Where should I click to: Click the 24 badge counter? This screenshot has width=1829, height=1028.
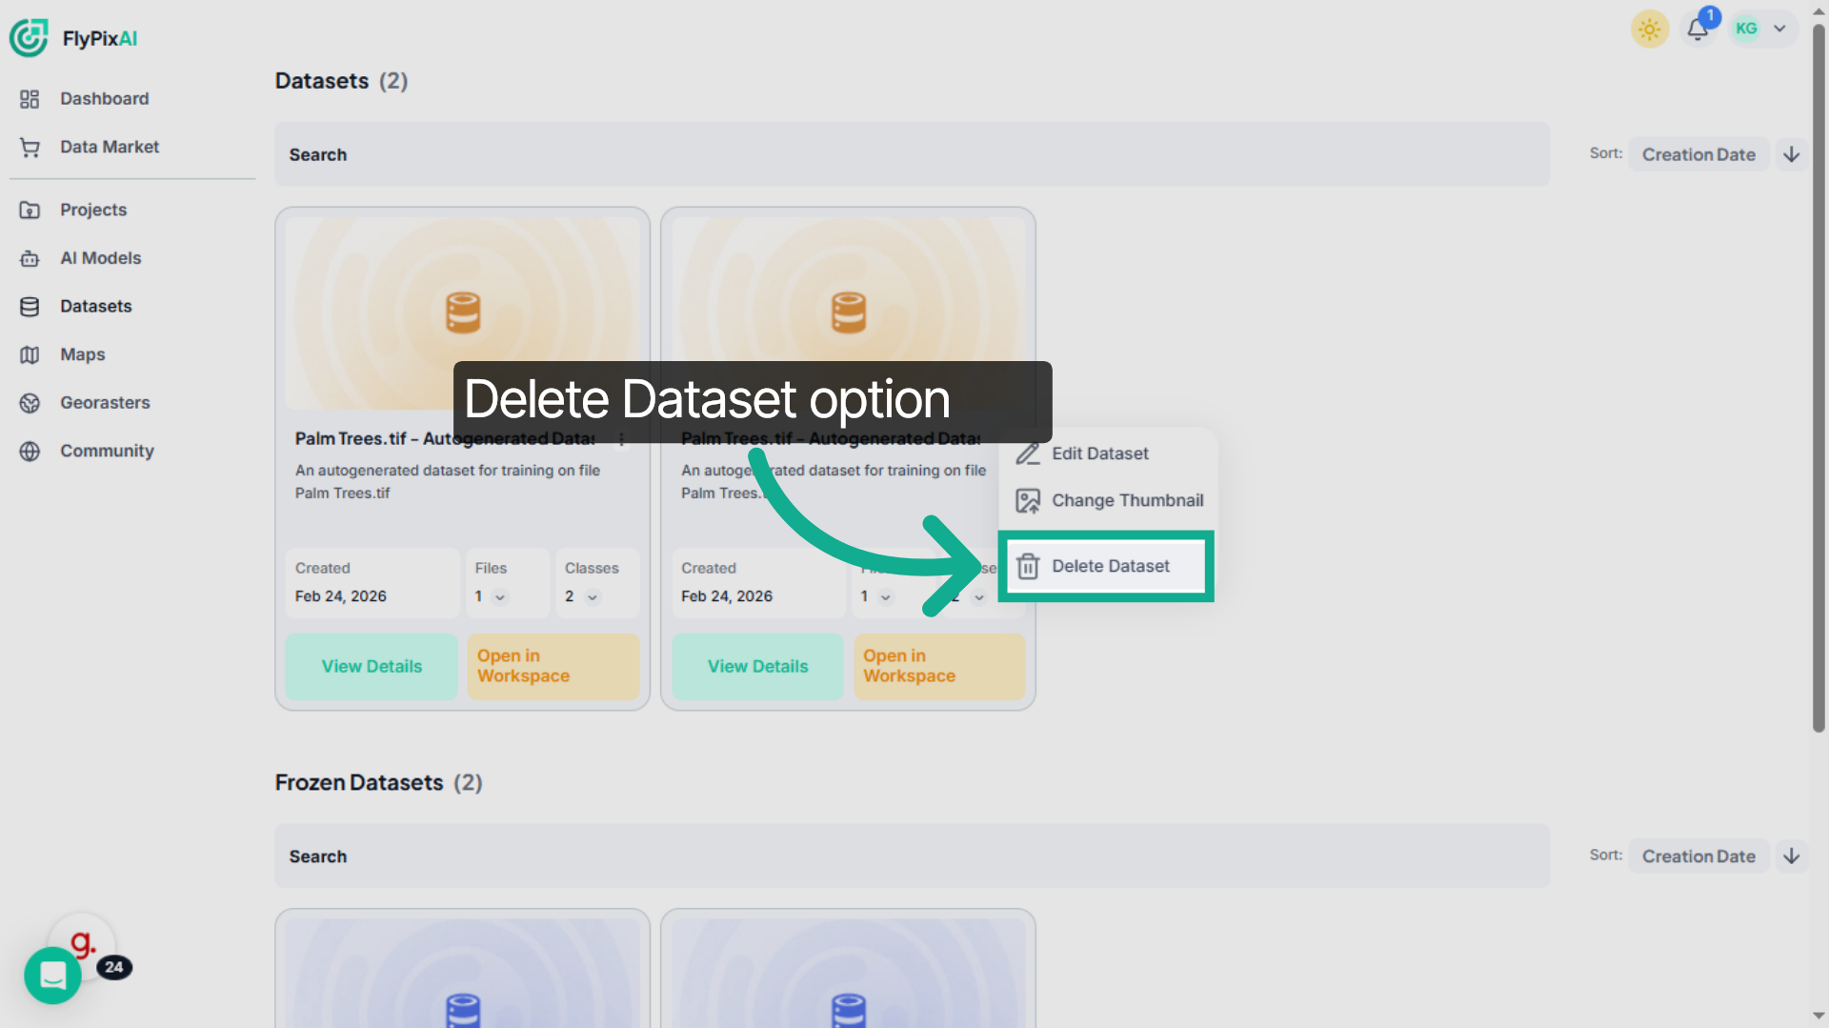[114, 967]
